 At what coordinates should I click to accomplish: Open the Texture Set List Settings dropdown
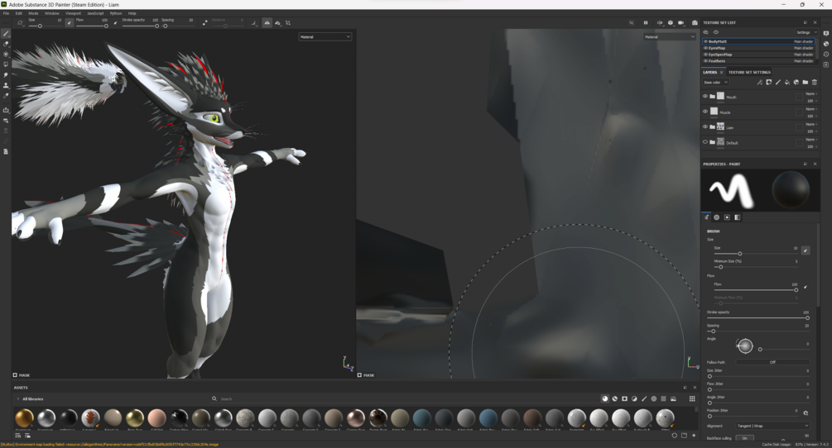805,32
